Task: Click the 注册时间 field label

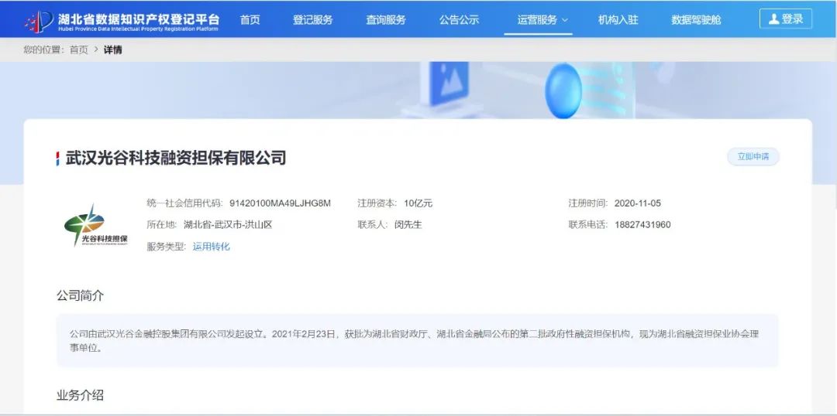Action: coord(588,203)
